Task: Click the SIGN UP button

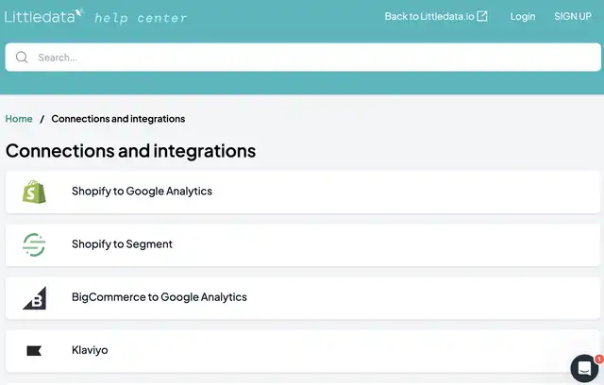Action: (x=573, y=16)
